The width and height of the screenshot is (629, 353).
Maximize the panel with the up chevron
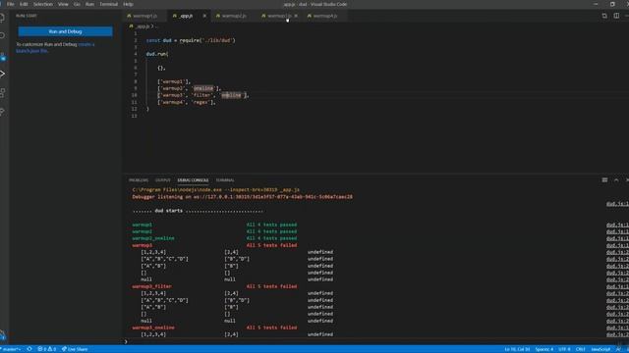tap(616, 180)
